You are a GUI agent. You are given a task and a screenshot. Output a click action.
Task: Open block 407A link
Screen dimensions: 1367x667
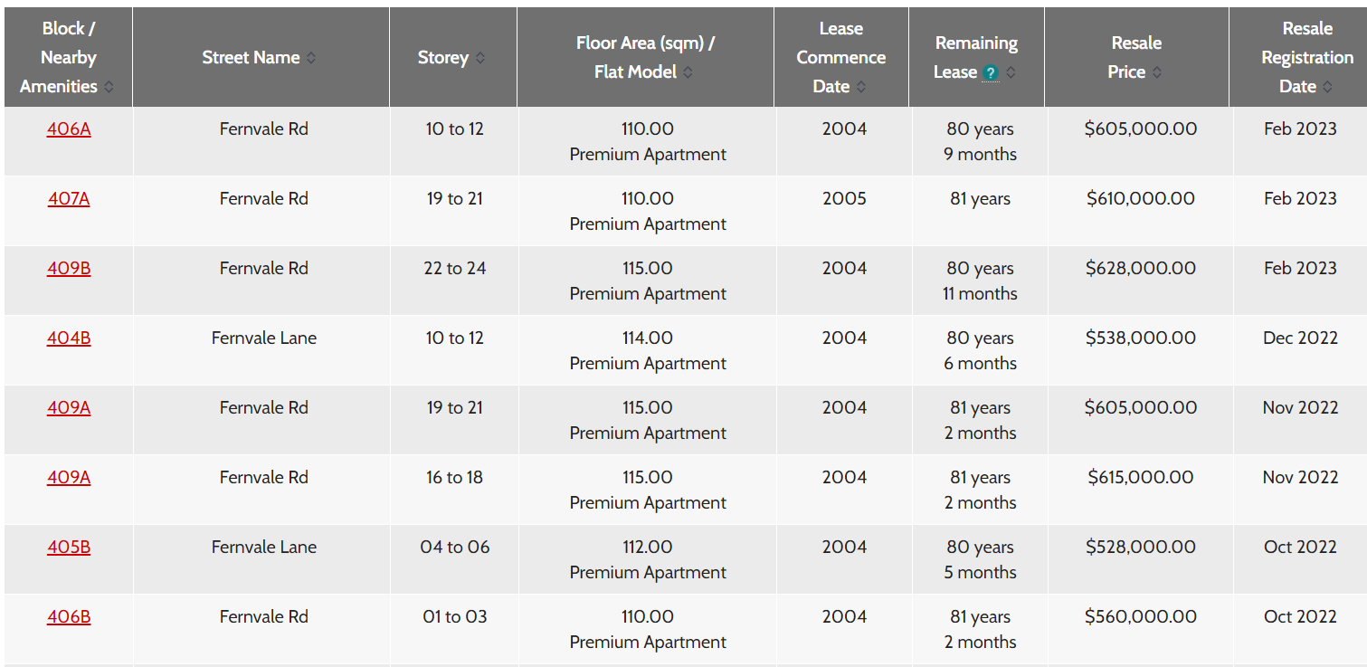click(x=69, y=198)
